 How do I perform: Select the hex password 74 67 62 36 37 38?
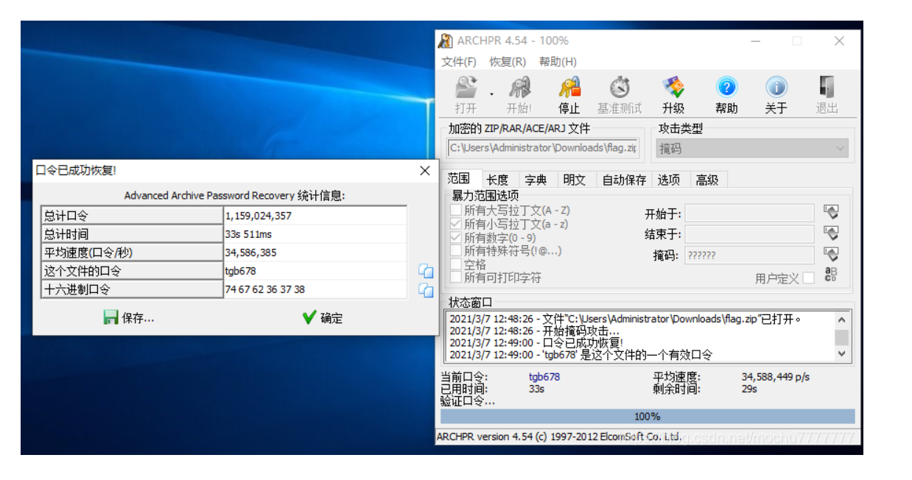[265, 289]
